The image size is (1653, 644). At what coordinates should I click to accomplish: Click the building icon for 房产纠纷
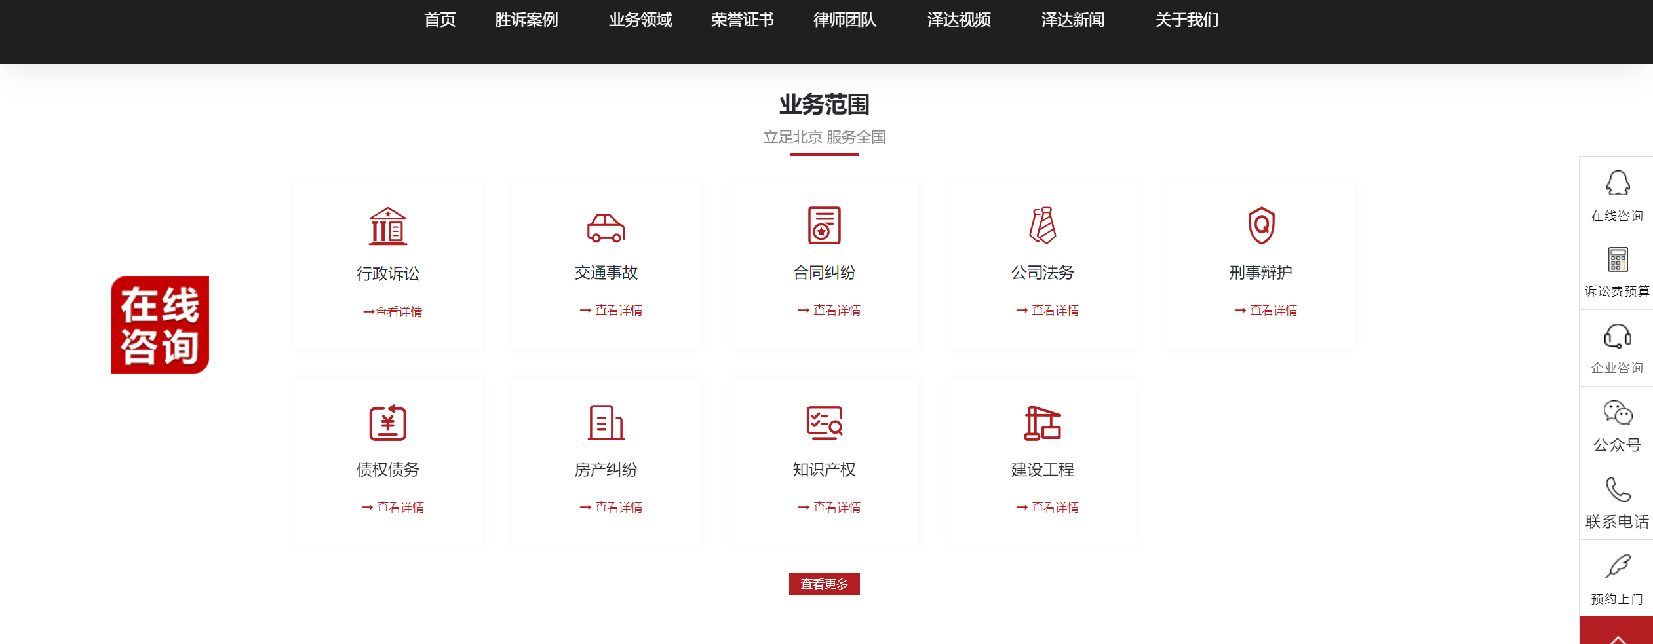click(x=606, y=423)
